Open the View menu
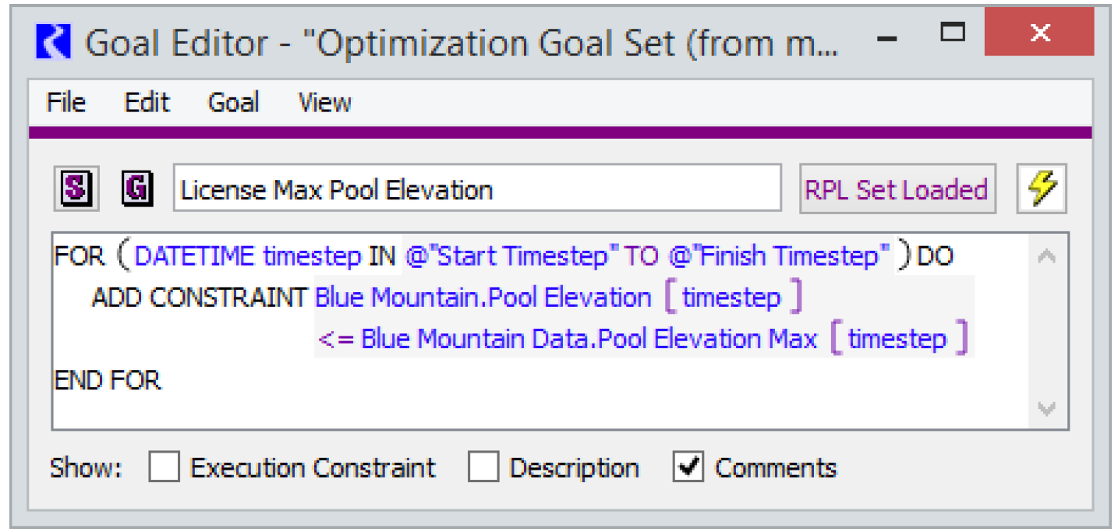 click(x=324, y=103)
